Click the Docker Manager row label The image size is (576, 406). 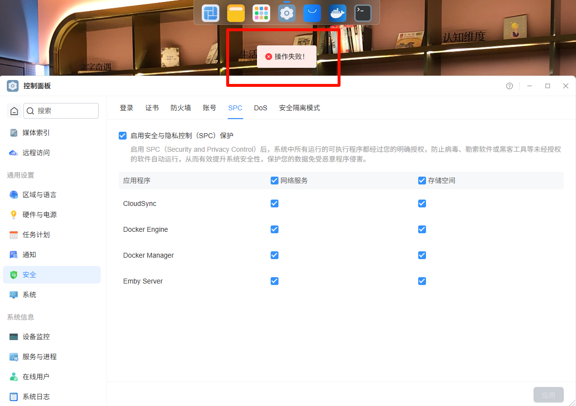coord(149,255)
